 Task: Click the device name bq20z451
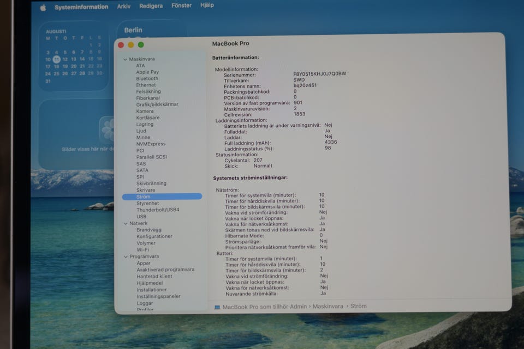pyautogui.click(x=305, y=85)
